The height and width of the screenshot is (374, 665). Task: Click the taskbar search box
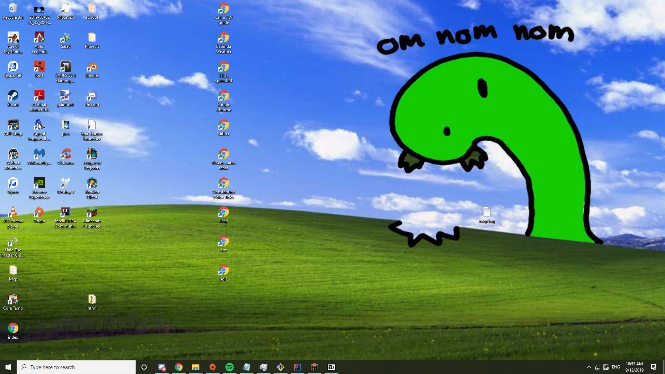76,367
